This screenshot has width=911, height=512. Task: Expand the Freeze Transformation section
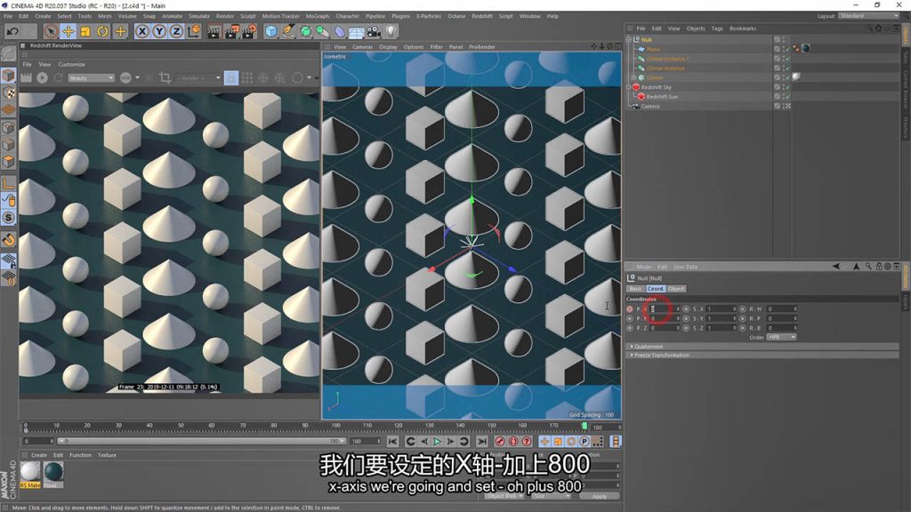pos(633,356)
